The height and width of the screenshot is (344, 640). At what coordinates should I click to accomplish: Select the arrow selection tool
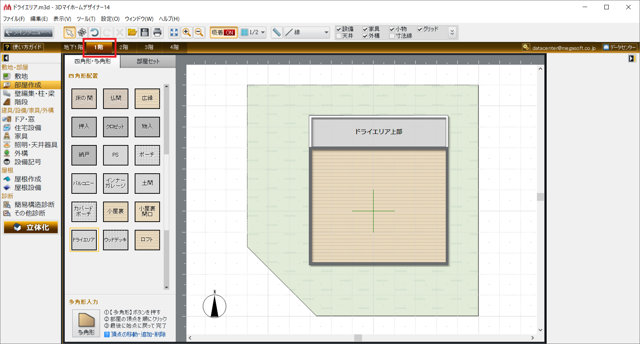click(69, 33)
